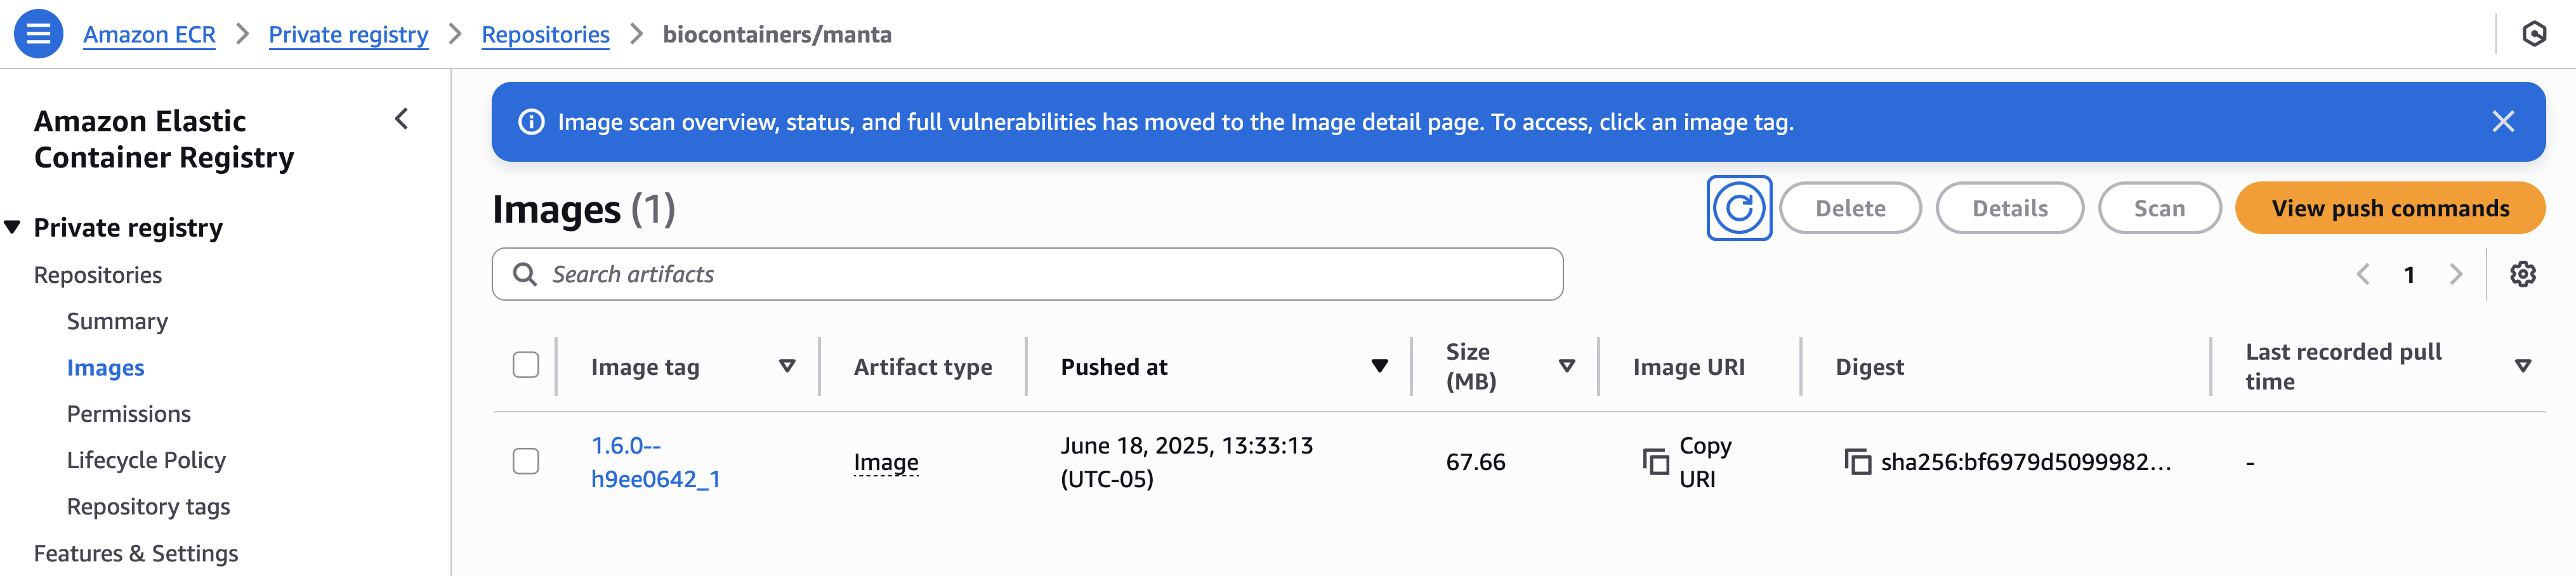Open Lifecycle Policy in sidebar
The width and height of the screenshot is (2576, 576).
[146, 460]
